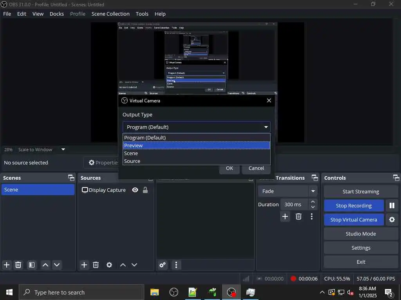Stop Virtual Camera toggle button
Image resolution: width=401 pixels, height=300 pixels.
[354, 220]
